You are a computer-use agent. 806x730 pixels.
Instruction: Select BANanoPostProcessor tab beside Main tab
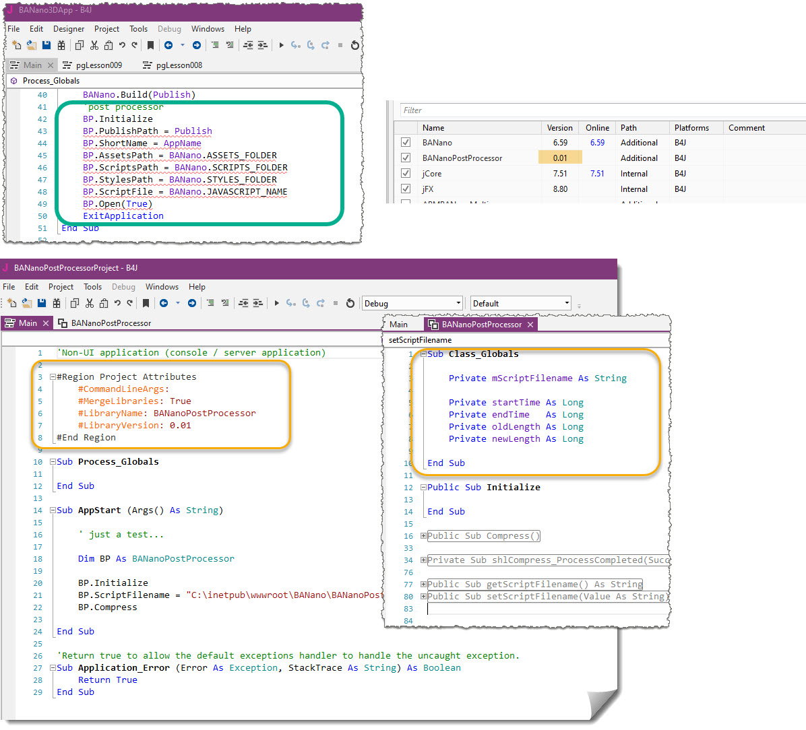point(105,323)
